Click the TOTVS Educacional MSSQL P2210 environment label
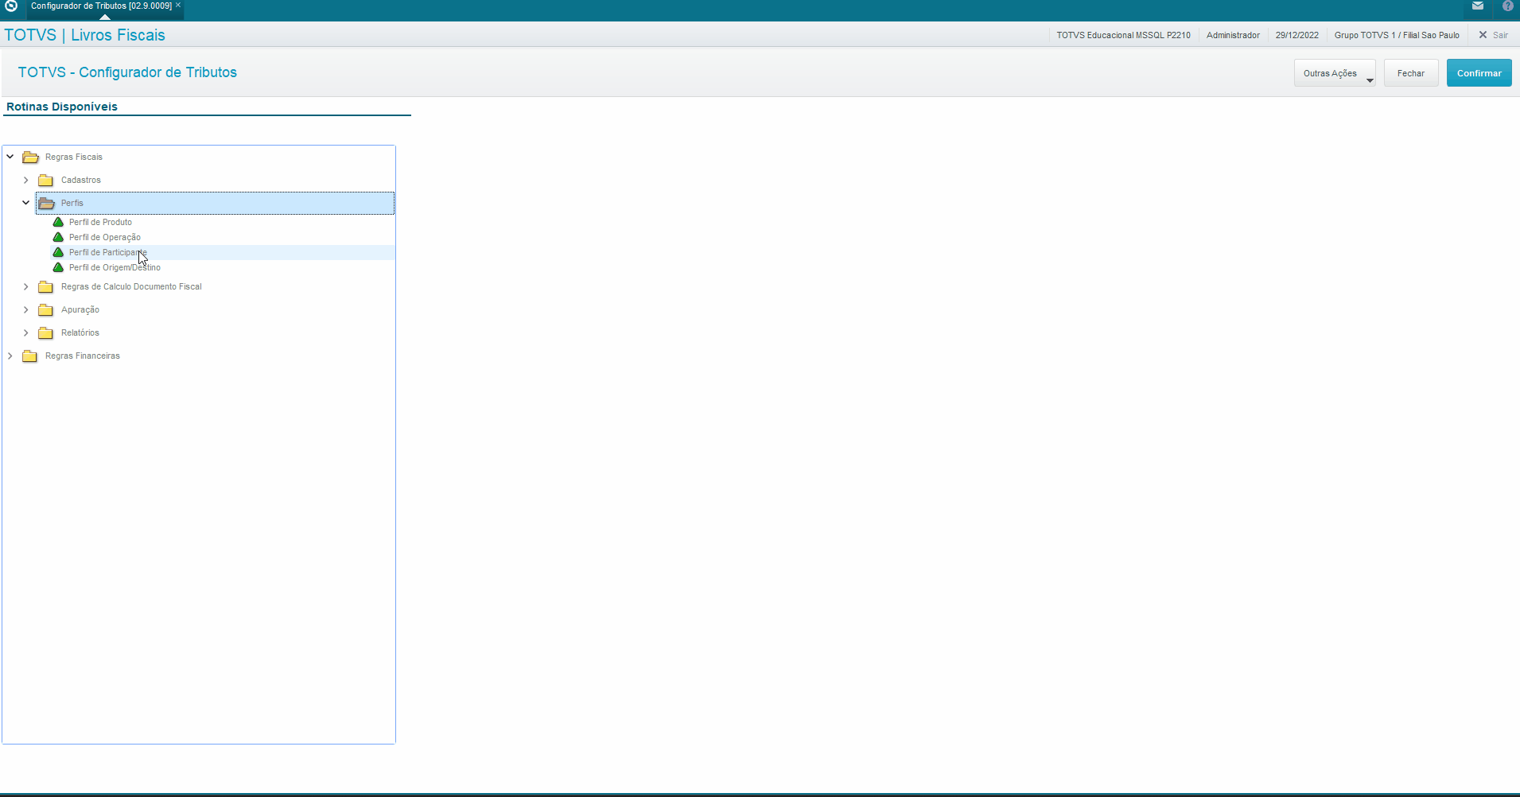The width and height of the screenshot is (1520, 797). click(x=1123, y=35)
